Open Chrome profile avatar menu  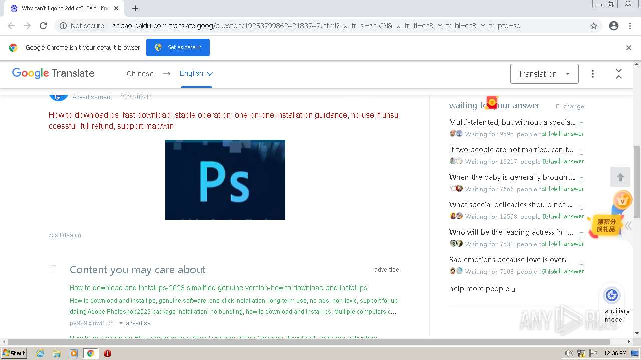614,26
